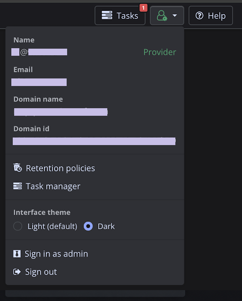Click the Help question mark icon
The height and width of the screenshot is (301, 242).
199,16
